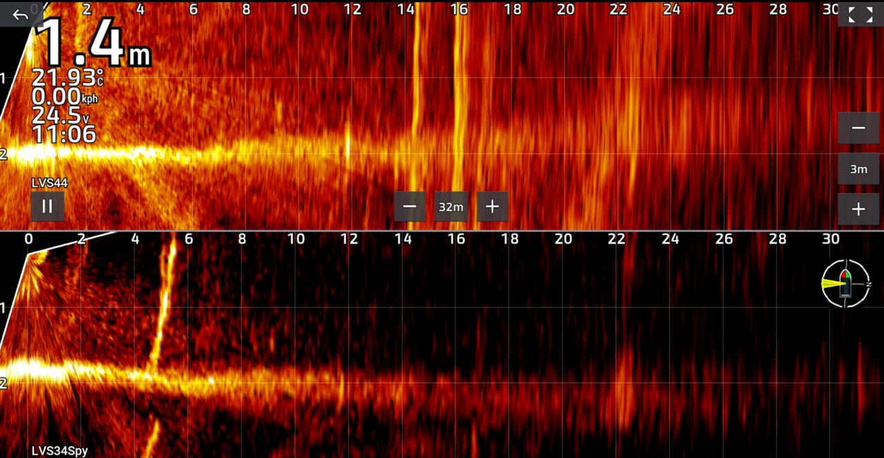The height and width of the screenshot is (458, 884).
Task: Decrease the depth range with minus button
Action: click(858, 128)
